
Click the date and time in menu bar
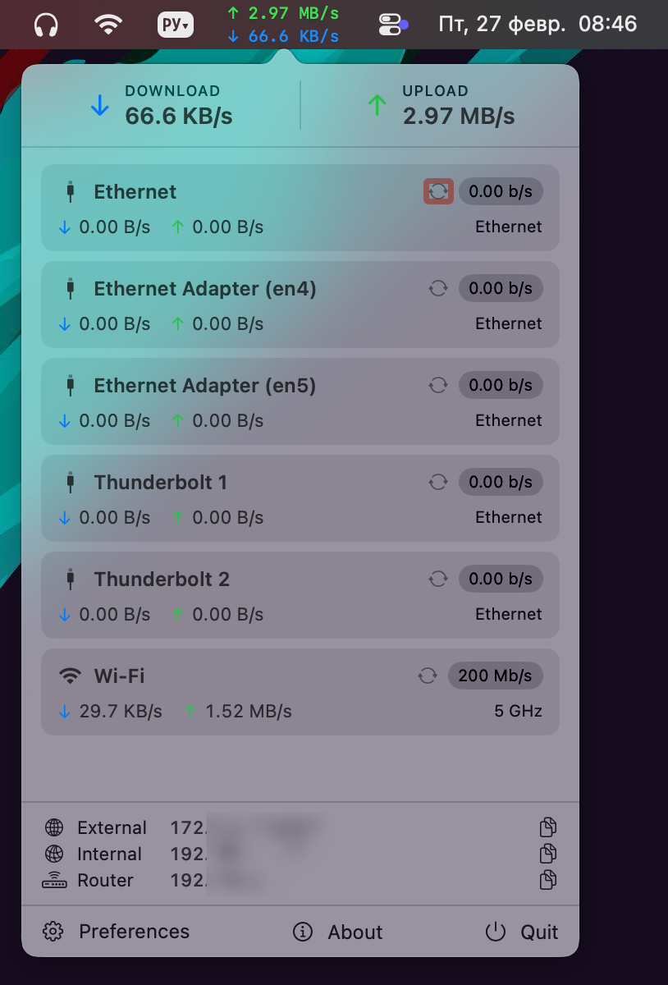tap(538, 24)
